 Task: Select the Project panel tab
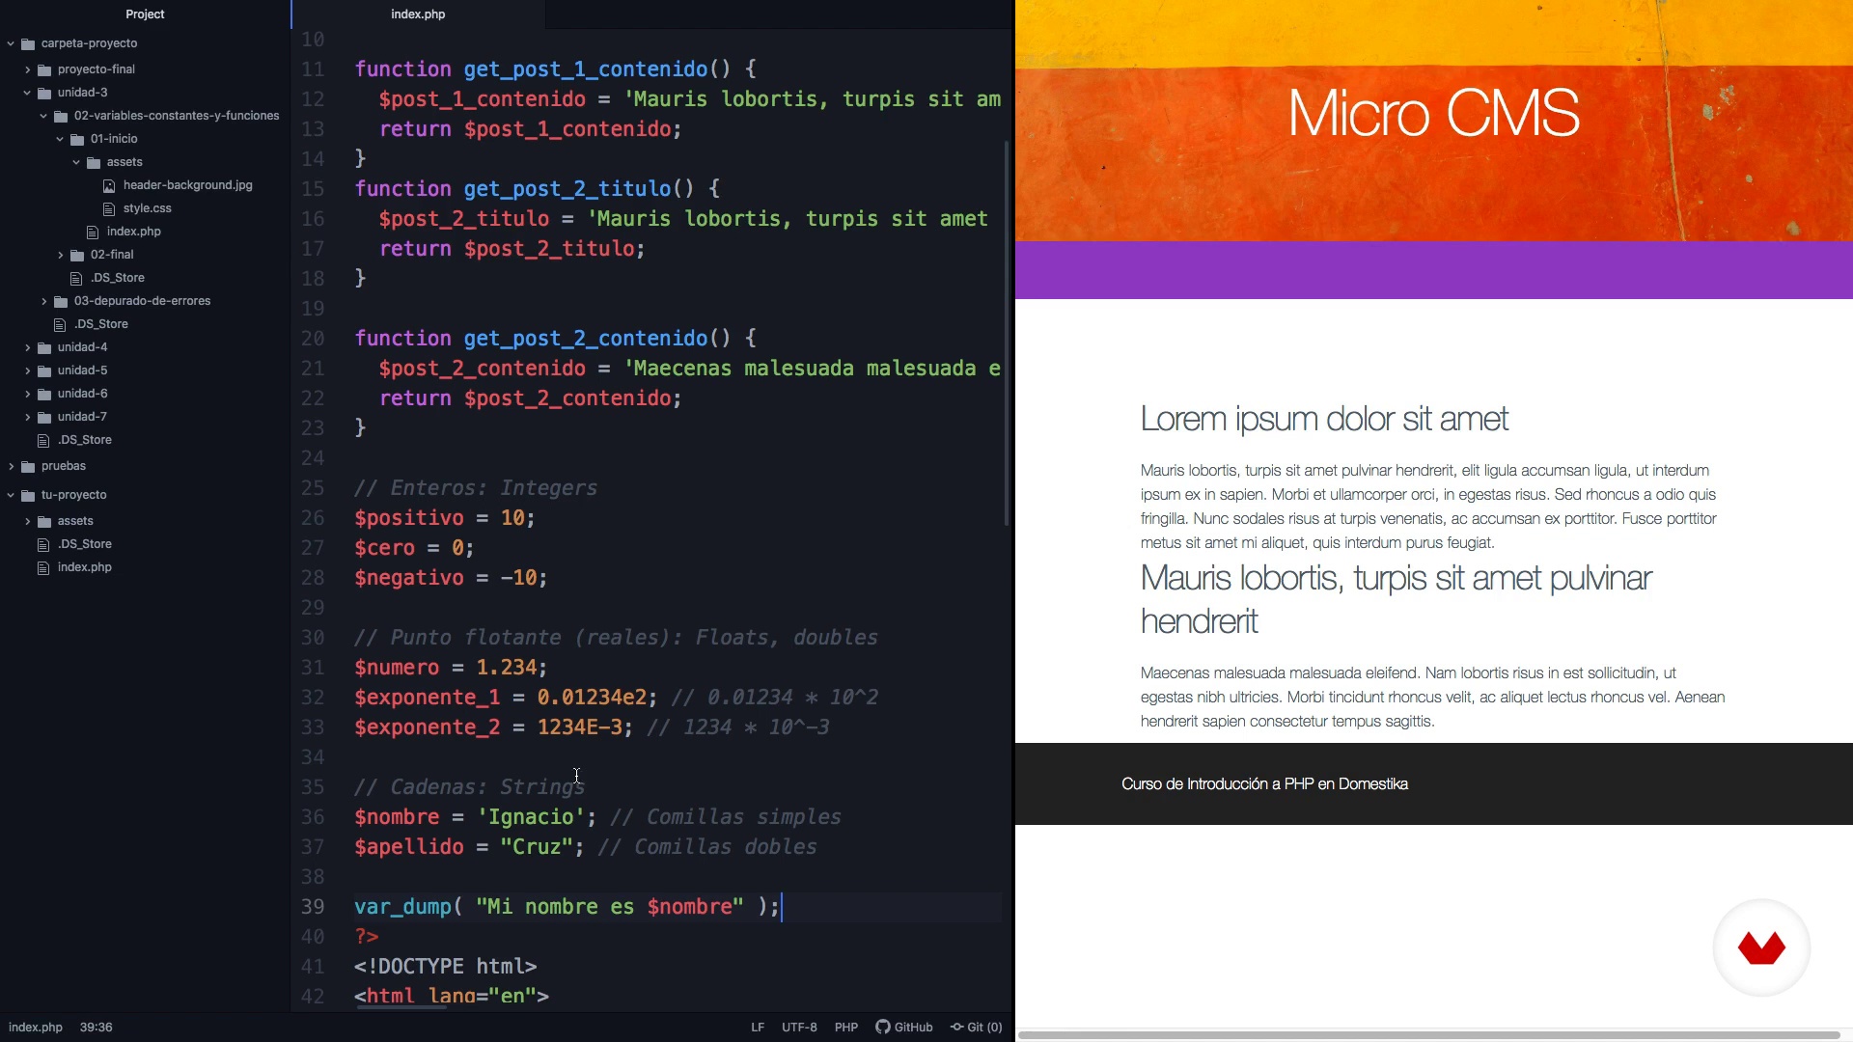coord(145,14)
